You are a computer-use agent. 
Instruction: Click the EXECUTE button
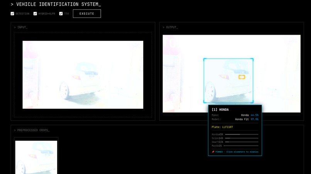click(87, 14)
